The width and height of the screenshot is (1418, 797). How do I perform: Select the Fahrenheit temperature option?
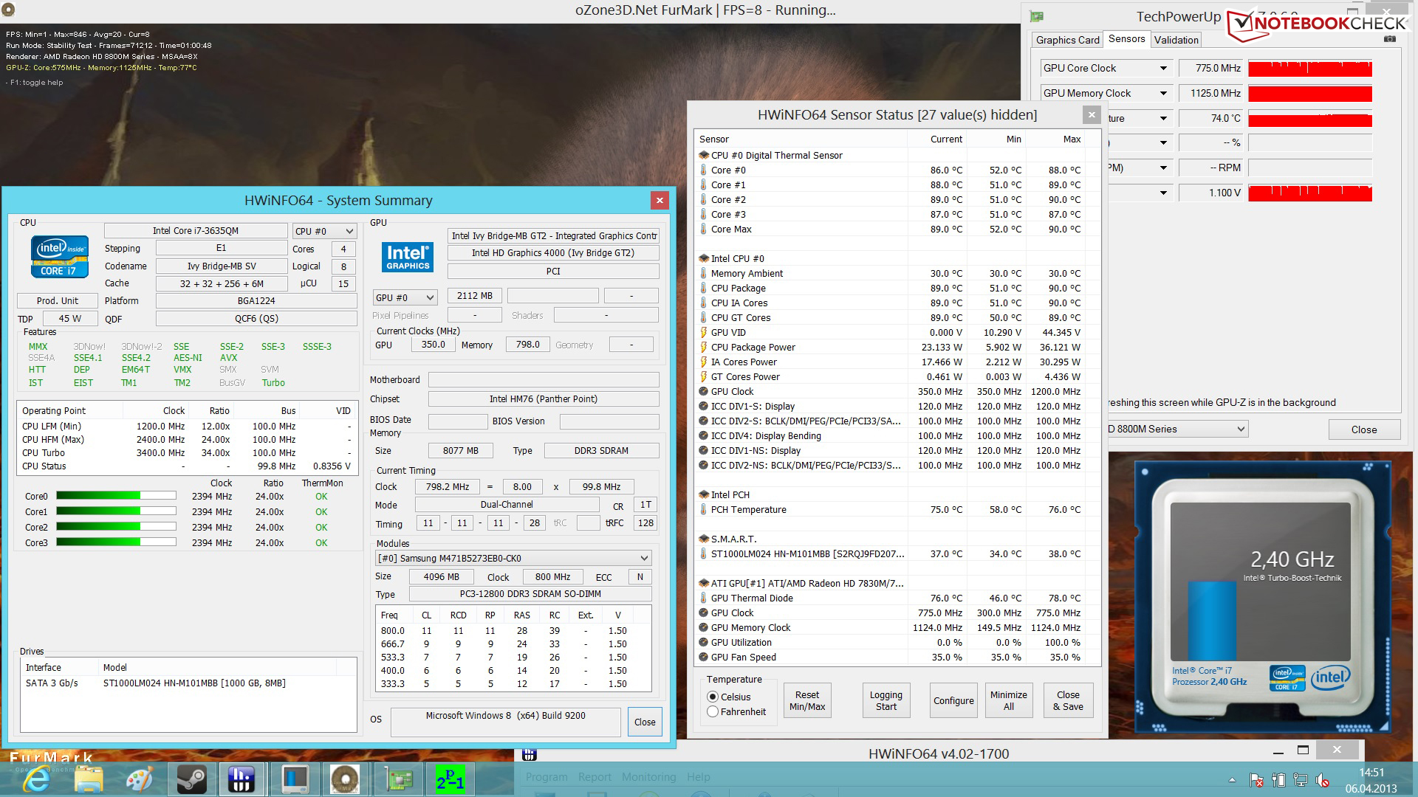pos(713,711)
